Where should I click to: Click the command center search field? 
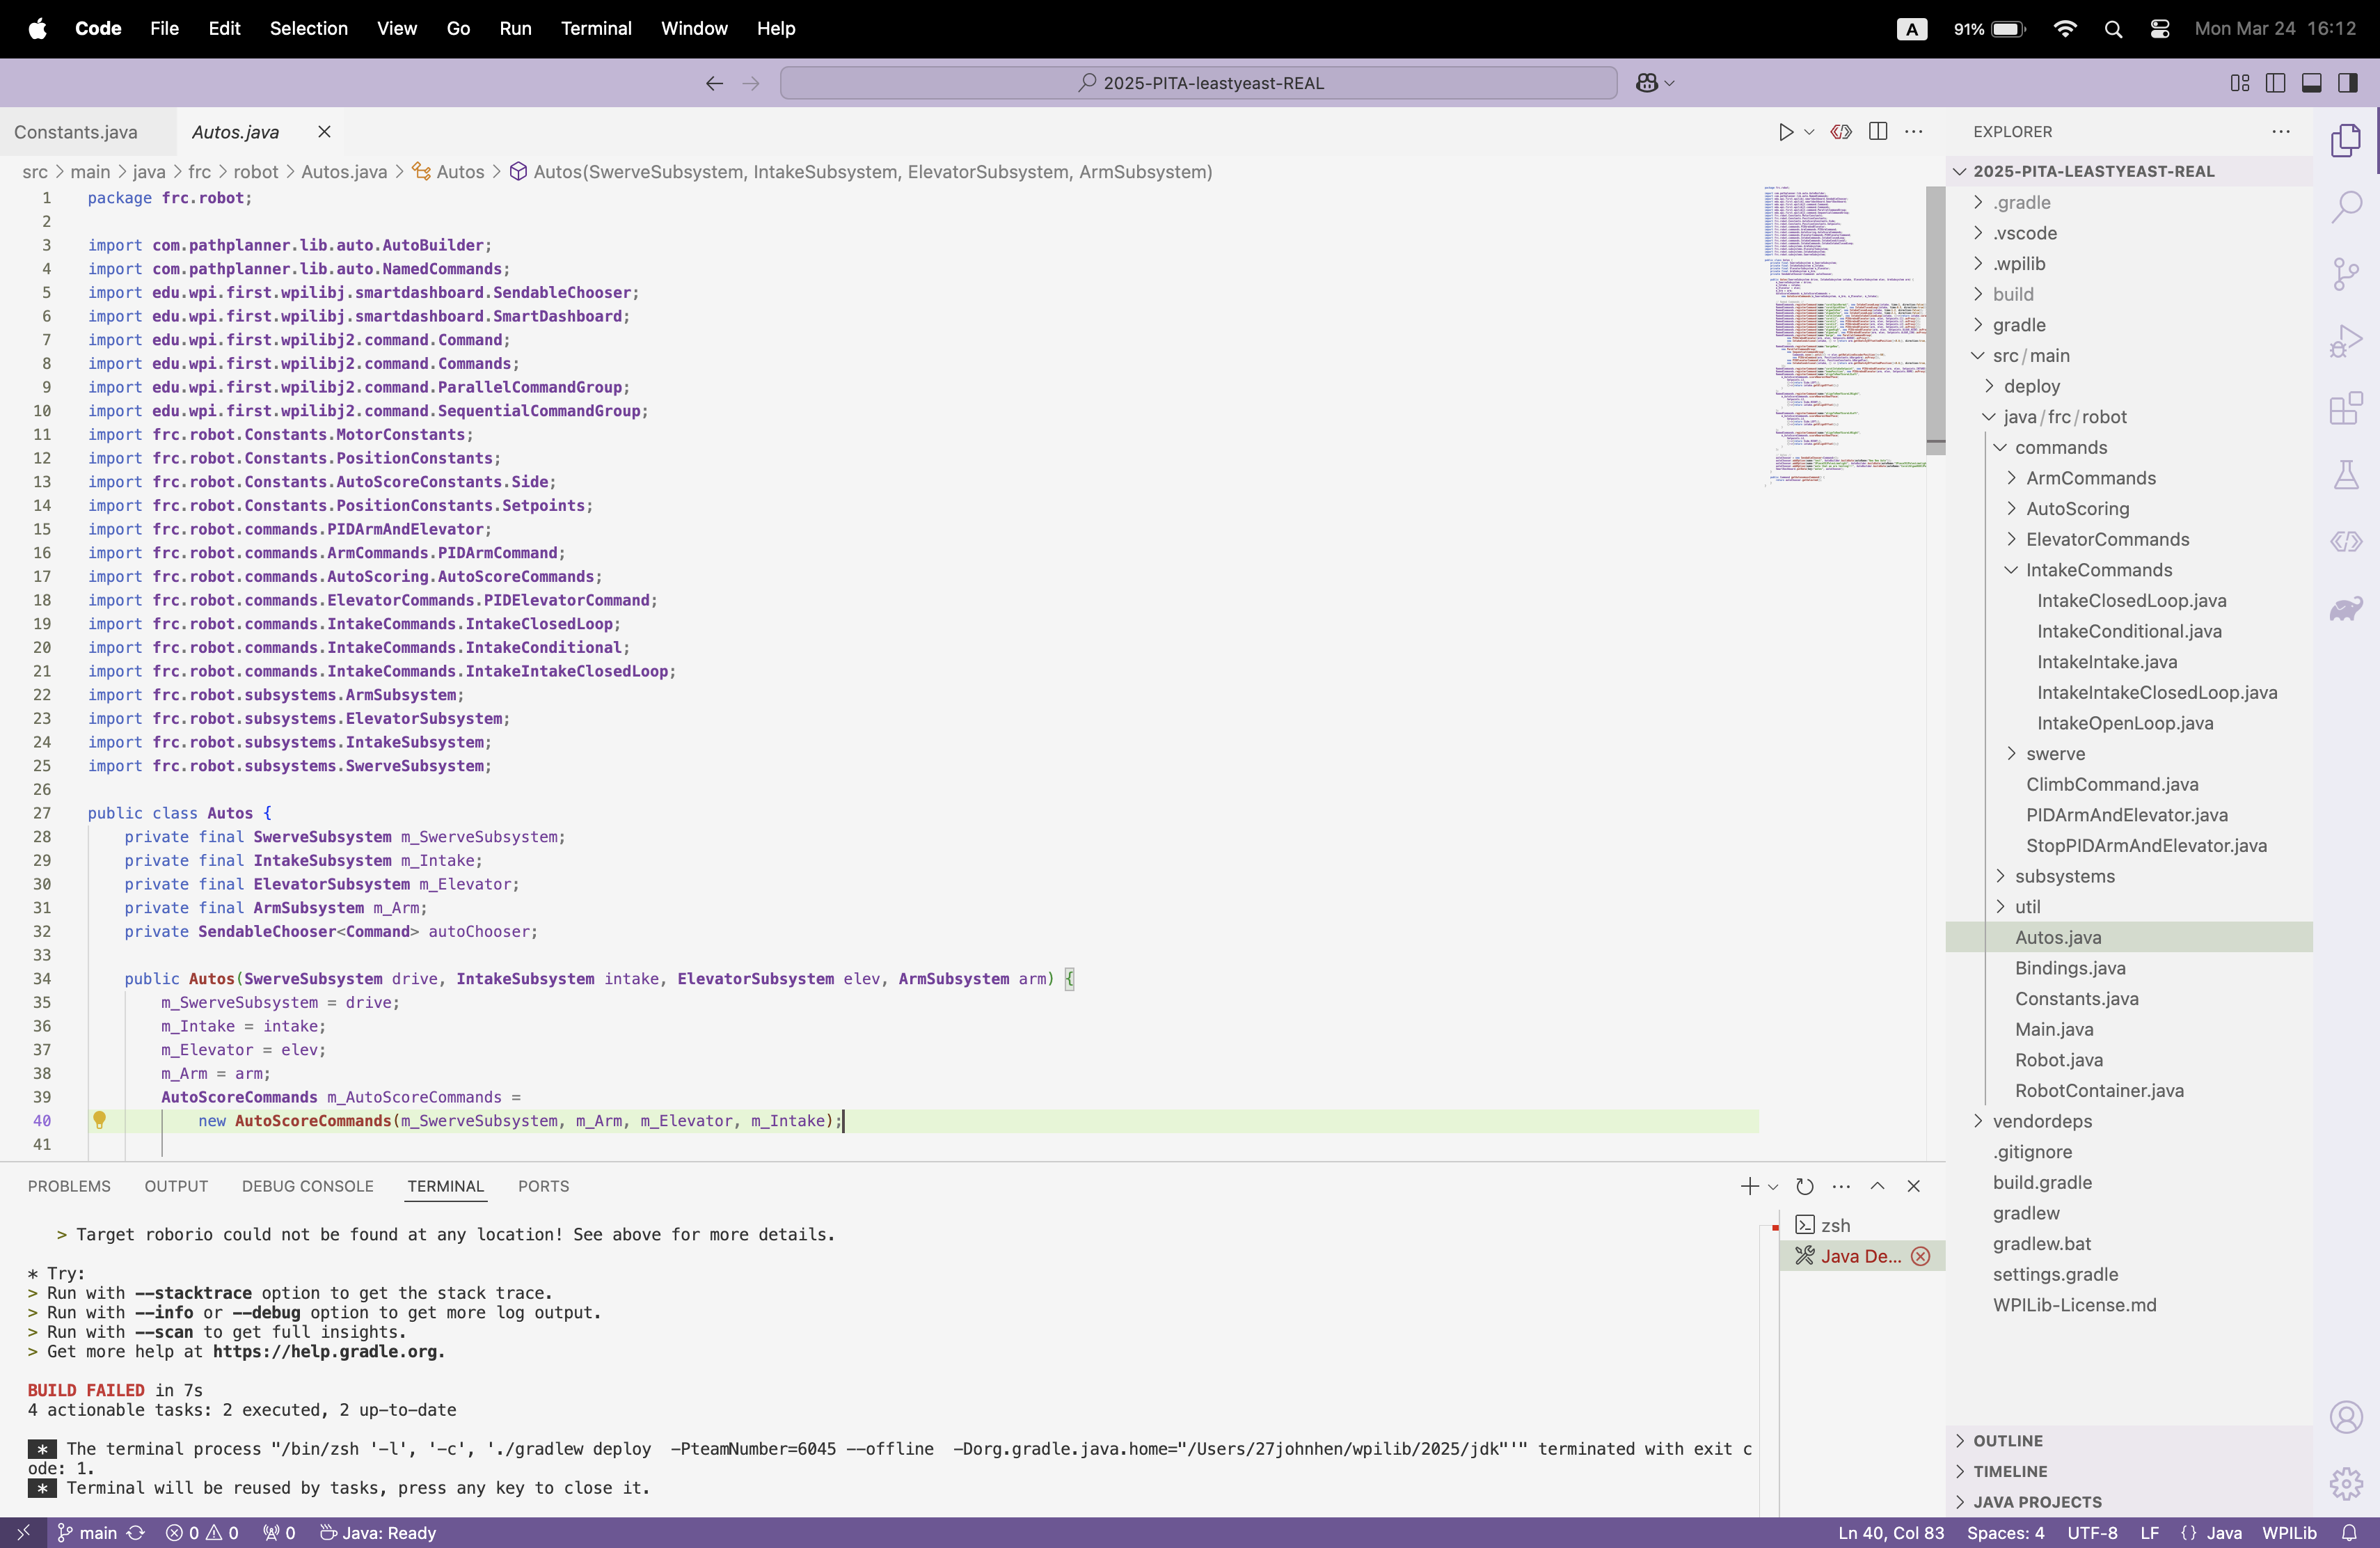tap(1198, 83)
